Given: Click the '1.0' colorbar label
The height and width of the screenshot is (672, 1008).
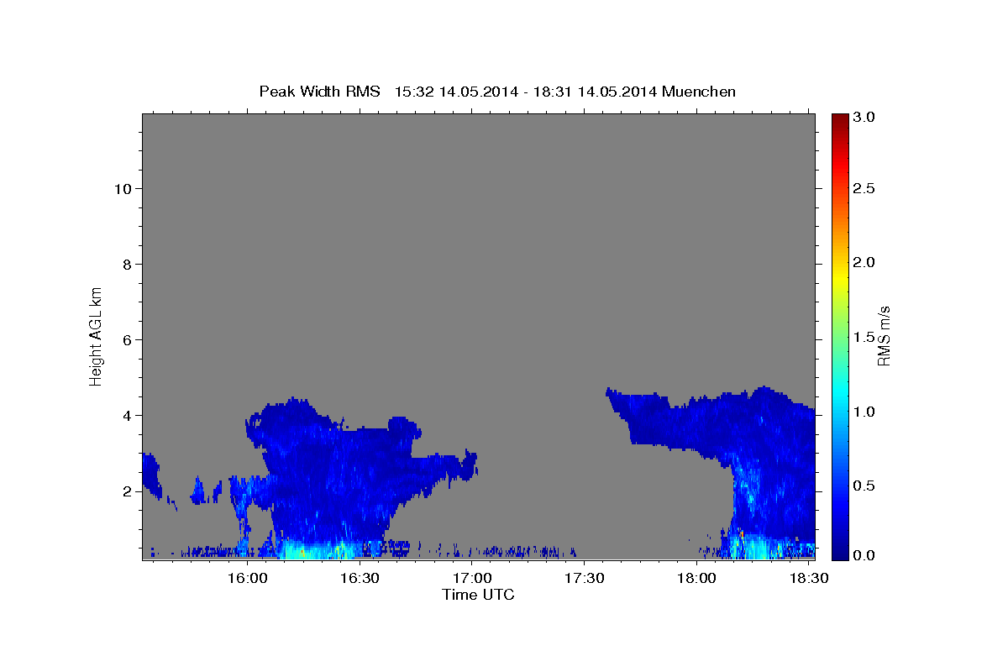Looking at the screenshot, I should pyautogui.click(x=863, y=412).
